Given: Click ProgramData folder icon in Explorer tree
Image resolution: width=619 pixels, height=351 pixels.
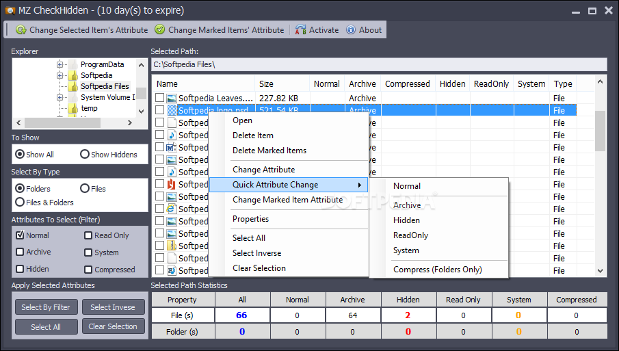Looking at the screenshot, I should coord(73,64).
